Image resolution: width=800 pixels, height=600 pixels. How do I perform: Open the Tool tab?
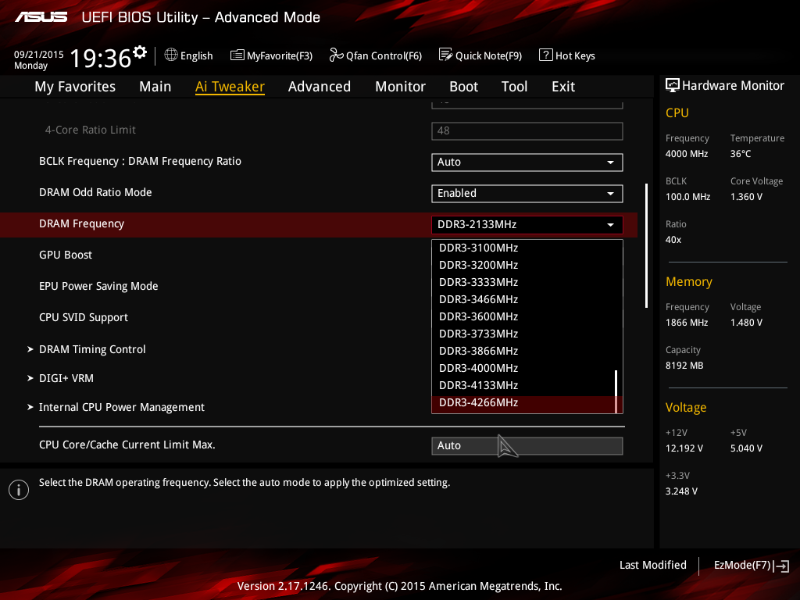514,87
